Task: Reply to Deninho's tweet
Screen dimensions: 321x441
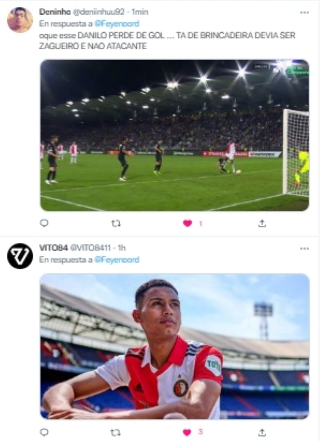Action: (x=44, y=223)
